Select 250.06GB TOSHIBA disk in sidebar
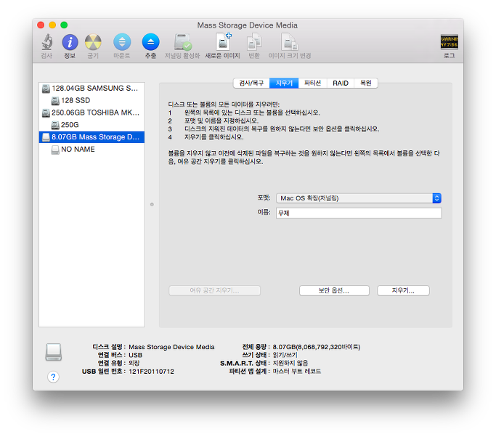 [x=92, y=113]
